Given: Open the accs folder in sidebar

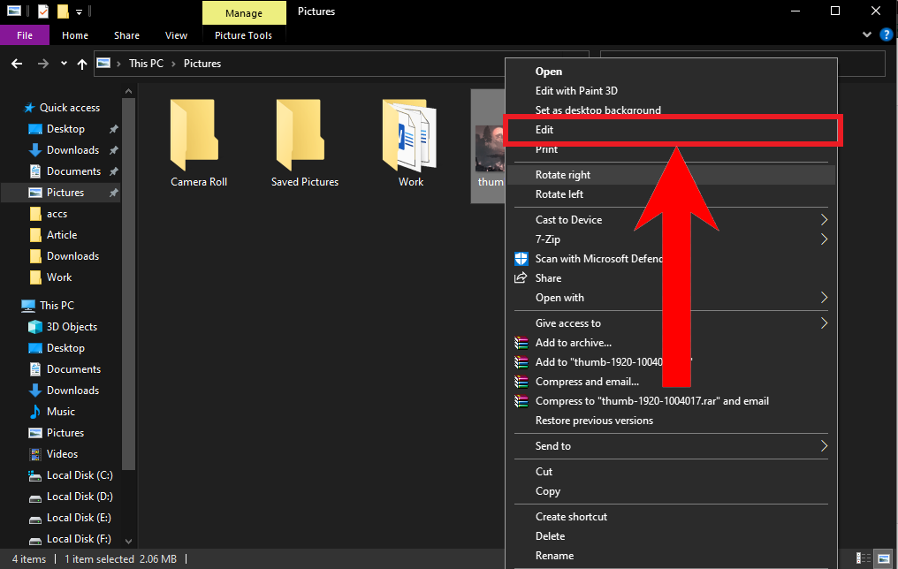Looking at the screenshot, I should [57, 214].
